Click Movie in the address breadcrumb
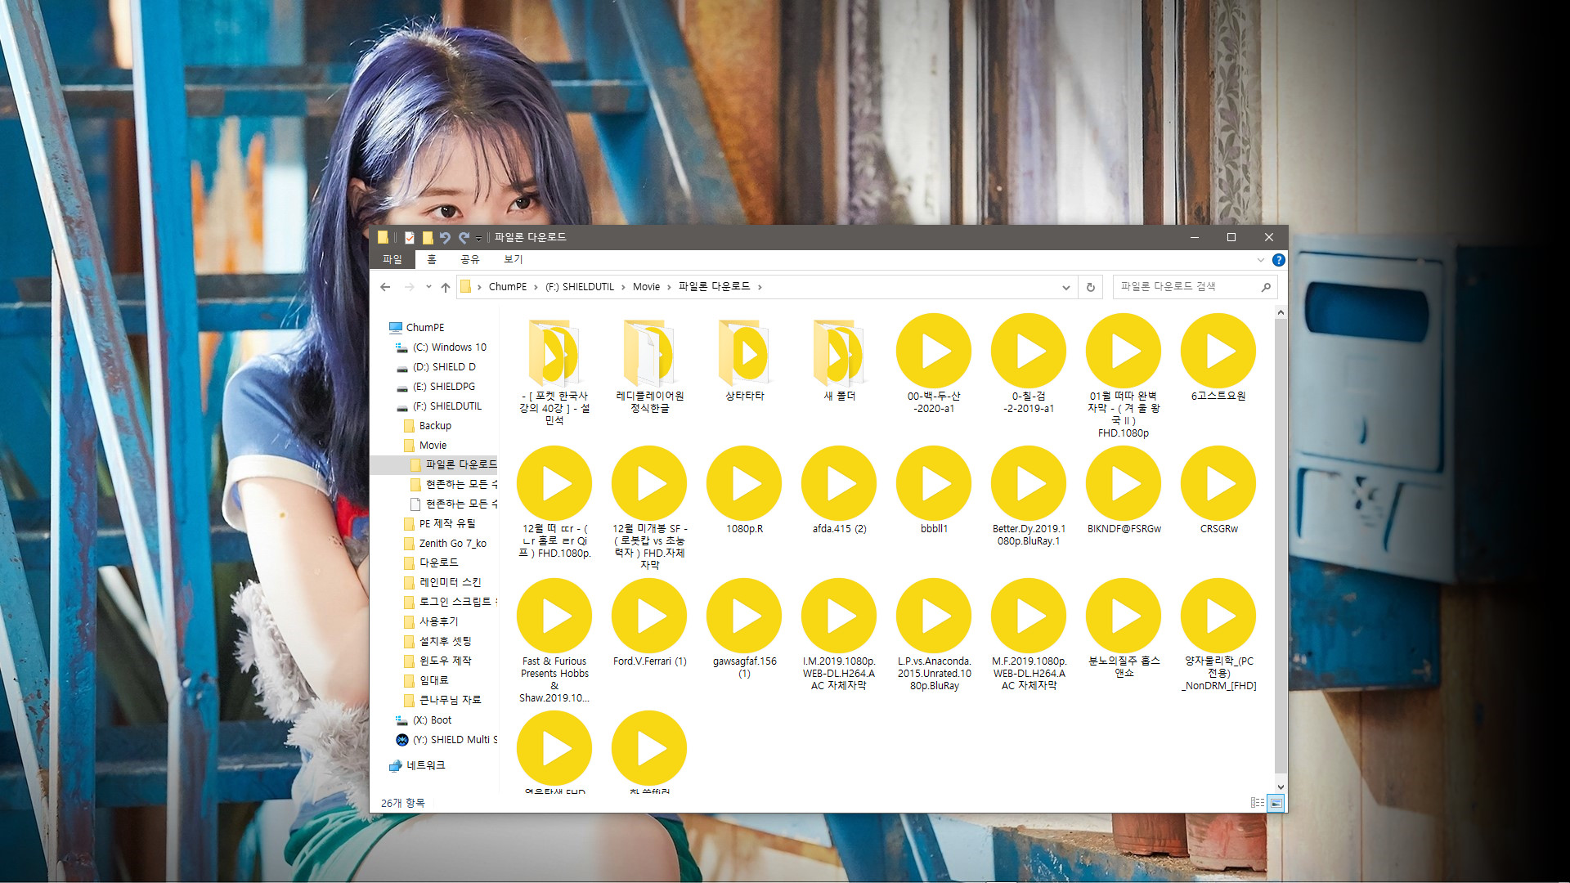The image size is (1570, 883). tap(646, 287)
